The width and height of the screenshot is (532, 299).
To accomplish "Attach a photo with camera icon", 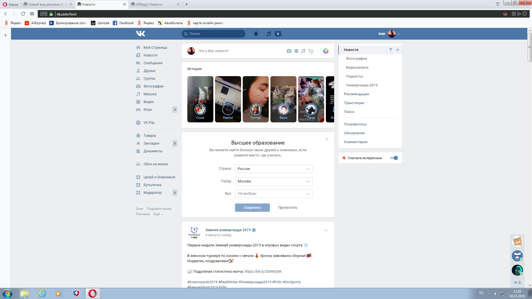I will [289, 51].
